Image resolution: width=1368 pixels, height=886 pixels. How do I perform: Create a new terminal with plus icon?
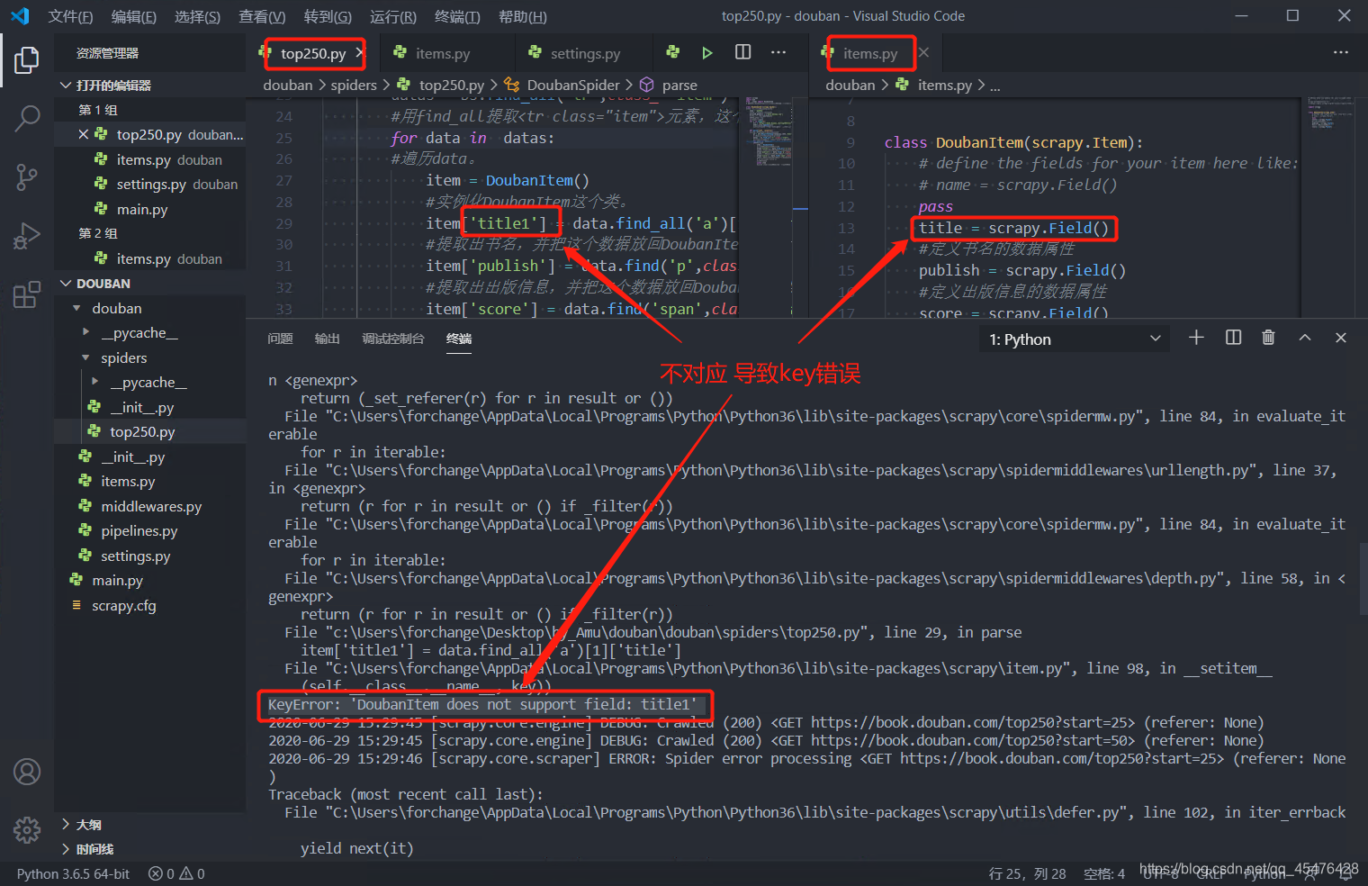coord(1196,338)
